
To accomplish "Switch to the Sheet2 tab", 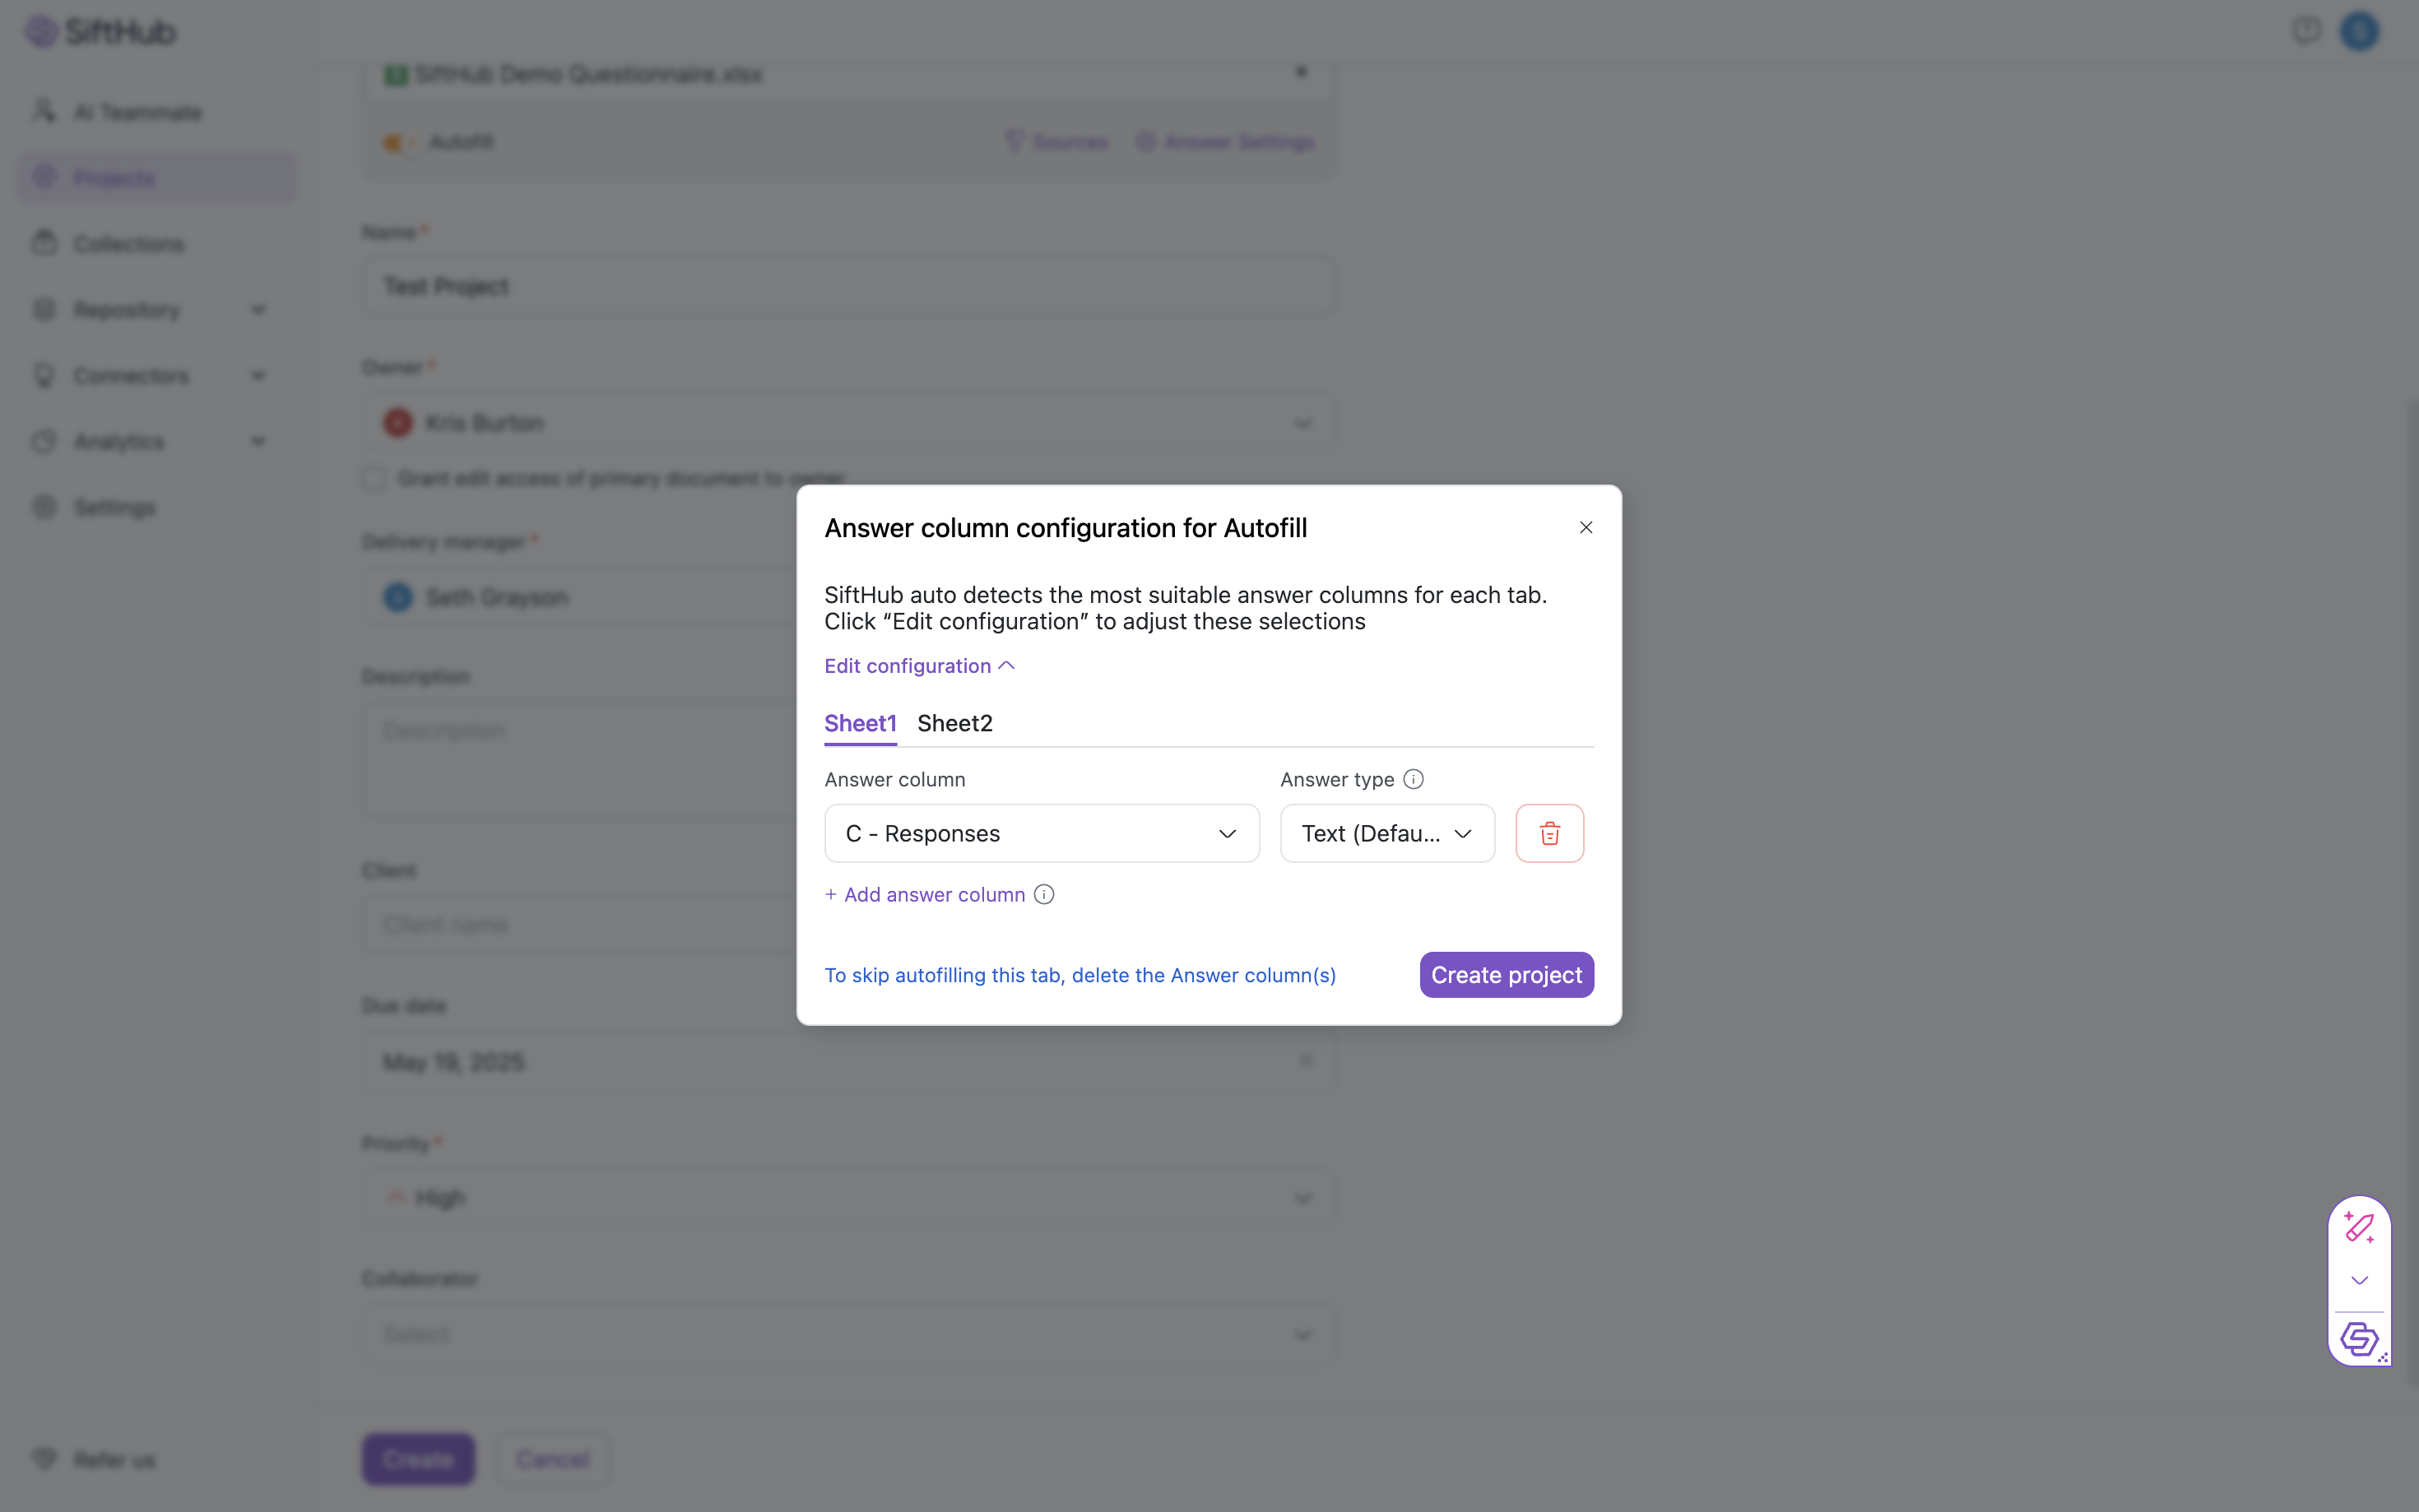I will point(954,723).
